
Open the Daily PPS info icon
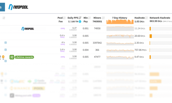point(80,21)
